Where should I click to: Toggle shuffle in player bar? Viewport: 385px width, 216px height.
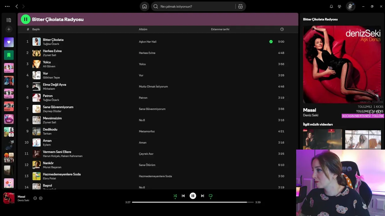click(175, 196)
